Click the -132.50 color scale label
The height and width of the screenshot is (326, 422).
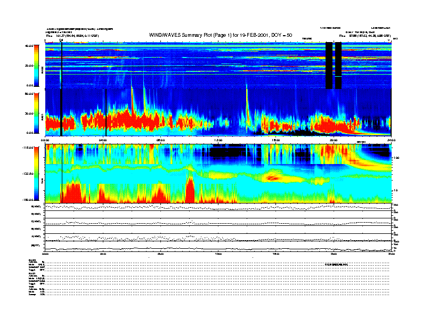pos(28,174)
